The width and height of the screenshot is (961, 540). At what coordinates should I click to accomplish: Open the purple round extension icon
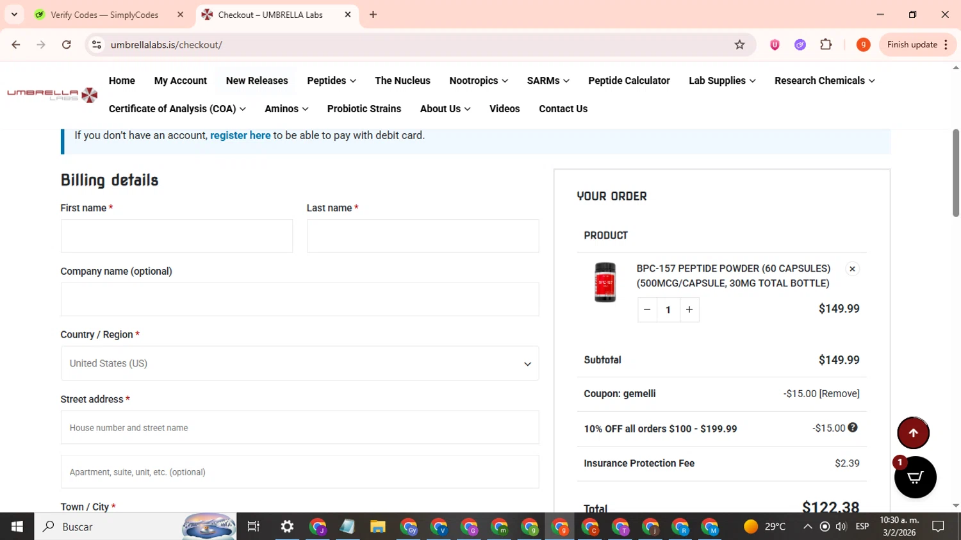point(800,45)
